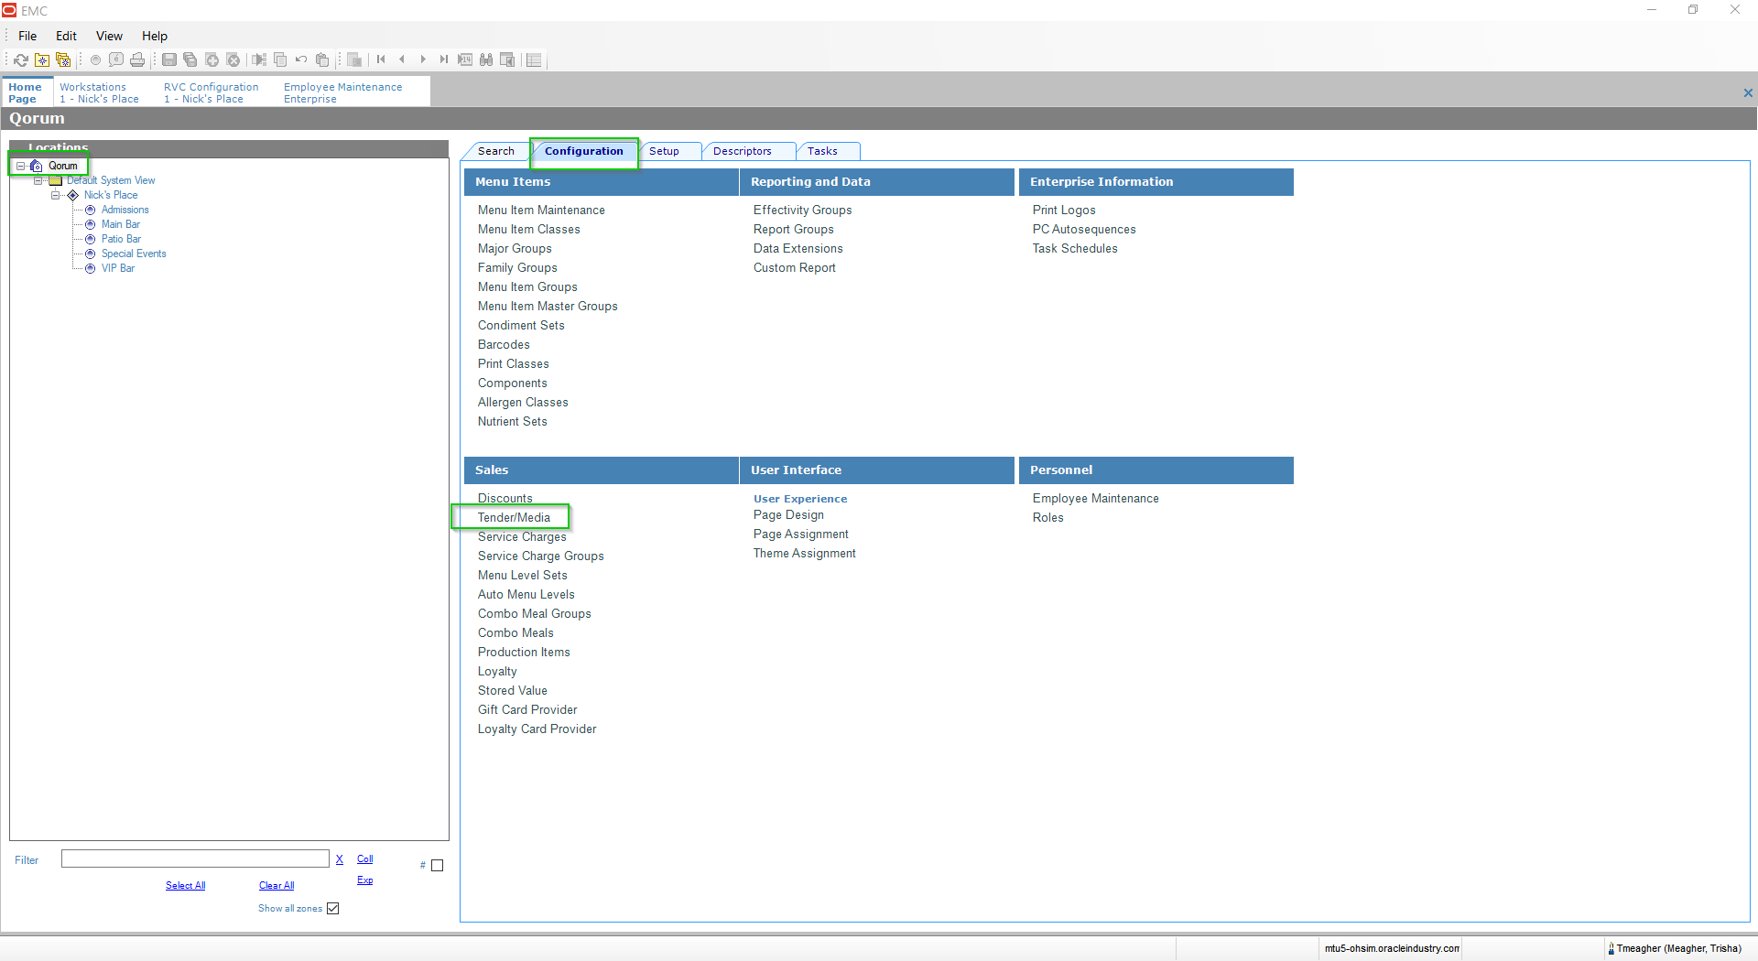Uncheck the Show all zones checkbox
The height and width of the screenshot is (961, 1758).
click(332, 908)
